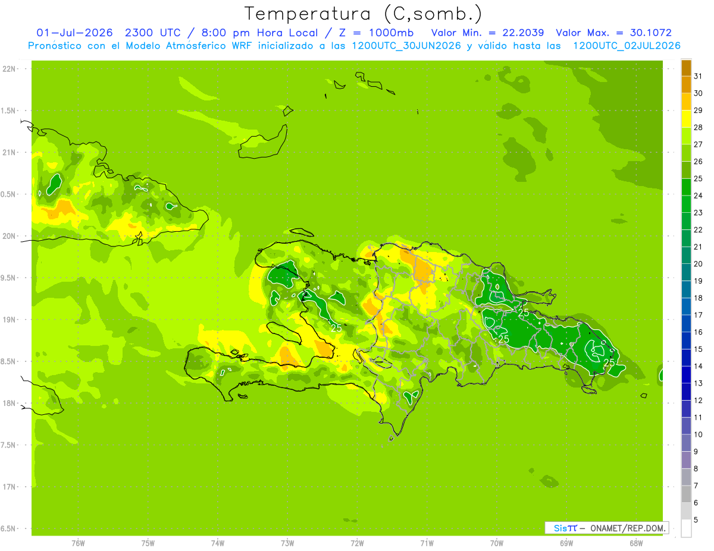Click the "69W" longitude label
This screenshot has height=551, width=714.
point(566,543)
